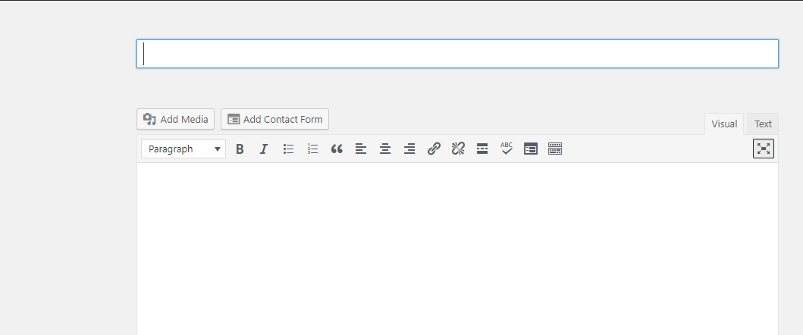Insert a numbered list
This screenshot has height=335, width=803.
[312, 149]
